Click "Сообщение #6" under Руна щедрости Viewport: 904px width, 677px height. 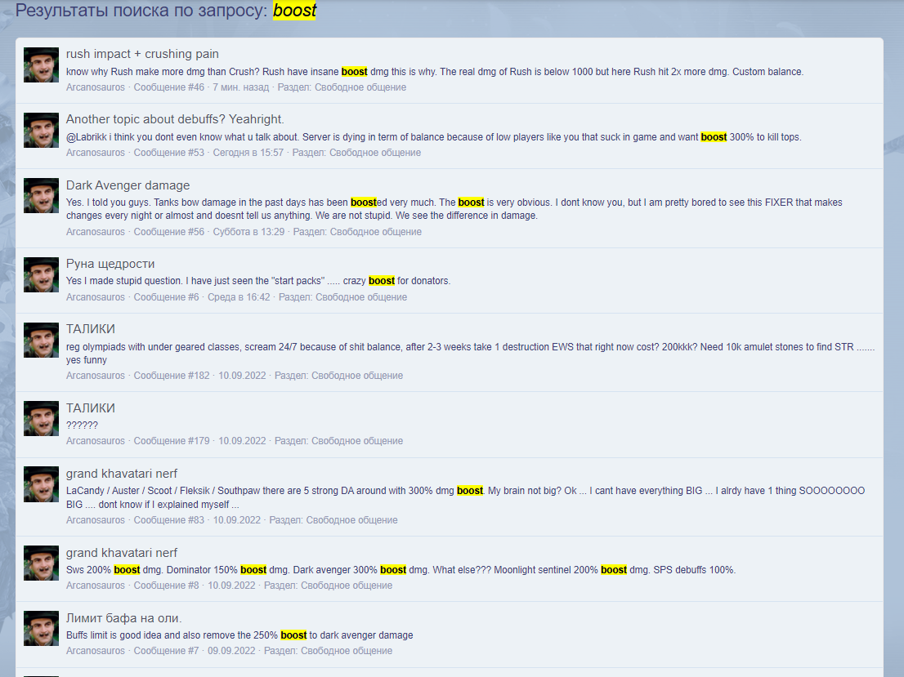pyautogui.click(x=166, y=297)
